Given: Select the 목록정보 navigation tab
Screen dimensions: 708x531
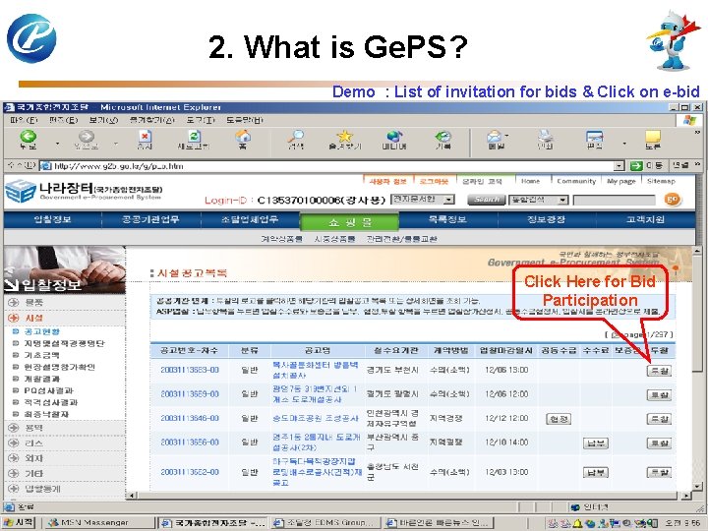Looking at the screenshot, I should 447,220.
